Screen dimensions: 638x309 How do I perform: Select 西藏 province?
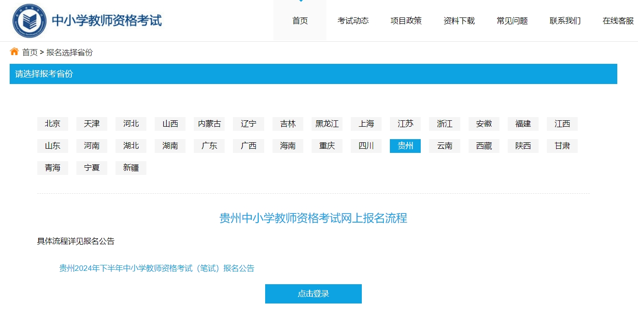tap(484, 146)
